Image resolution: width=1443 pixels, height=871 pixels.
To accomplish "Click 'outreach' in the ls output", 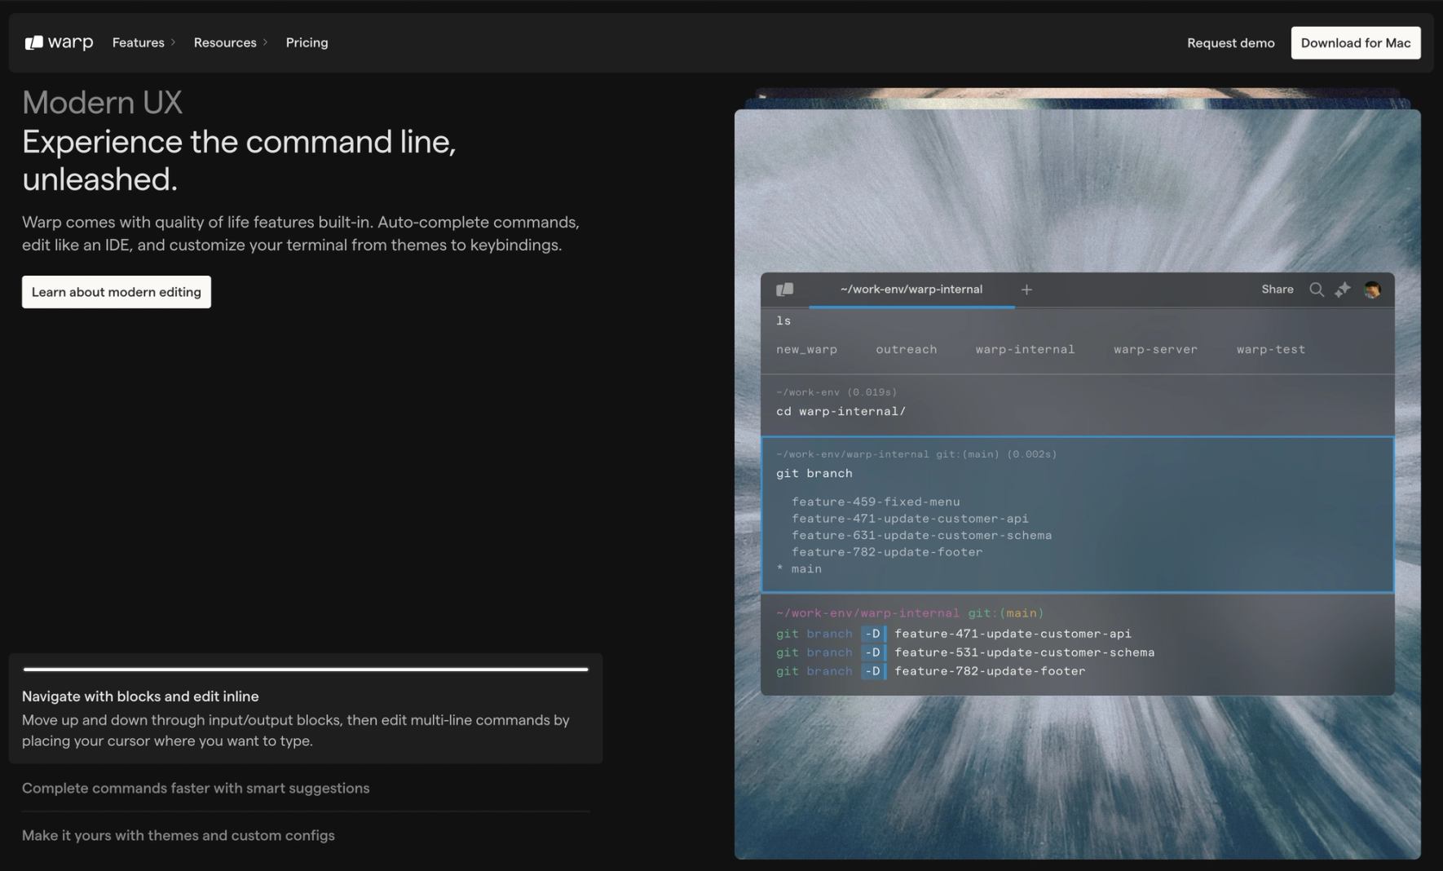I will [x=907, y=350].
